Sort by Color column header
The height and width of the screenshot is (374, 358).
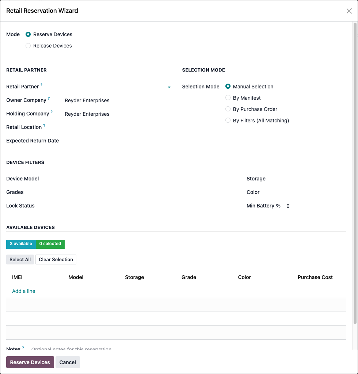coord(244,277)
